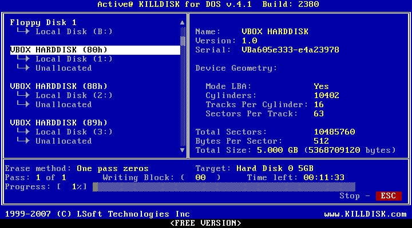Click the One pass zeros erase method
The width and height of the screenshot is (412, 228).
112,169
